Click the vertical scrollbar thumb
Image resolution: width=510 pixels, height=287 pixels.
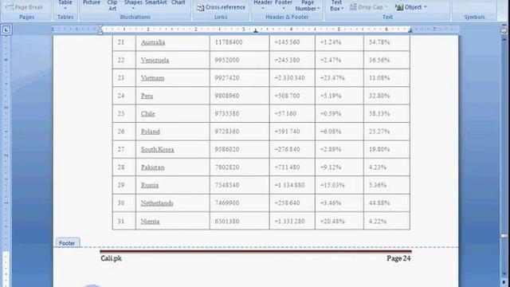click(504, 236)
